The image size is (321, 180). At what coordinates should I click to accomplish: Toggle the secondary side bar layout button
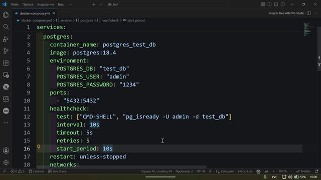282,4
